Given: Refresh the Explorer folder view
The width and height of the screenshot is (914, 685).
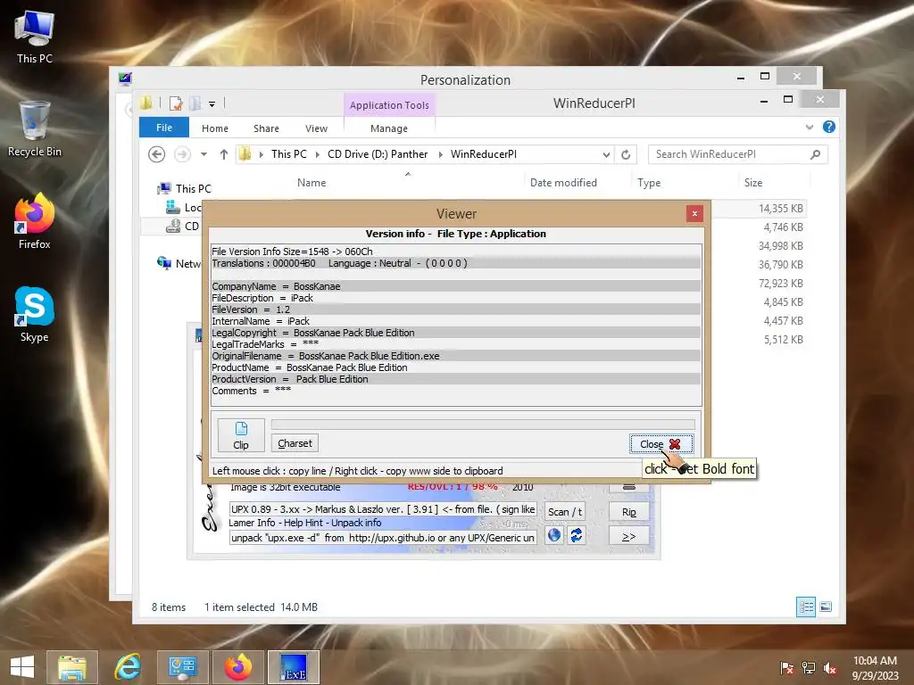Looking at the screenshot, I should point(626,154).
